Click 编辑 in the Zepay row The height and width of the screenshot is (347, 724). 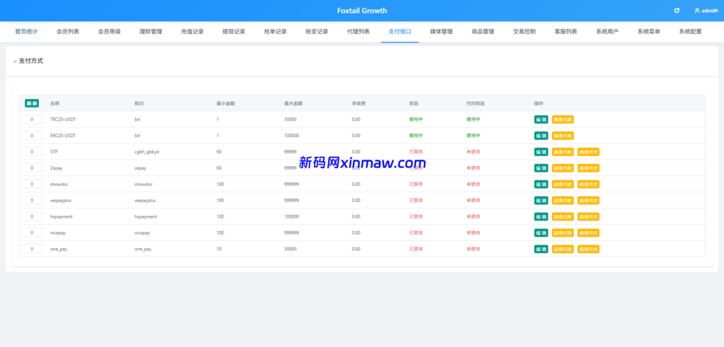(541, 168)
